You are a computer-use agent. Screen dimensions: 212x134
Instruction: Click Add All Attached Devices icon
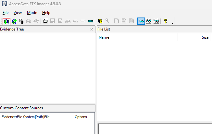click(x=14, y=21)
